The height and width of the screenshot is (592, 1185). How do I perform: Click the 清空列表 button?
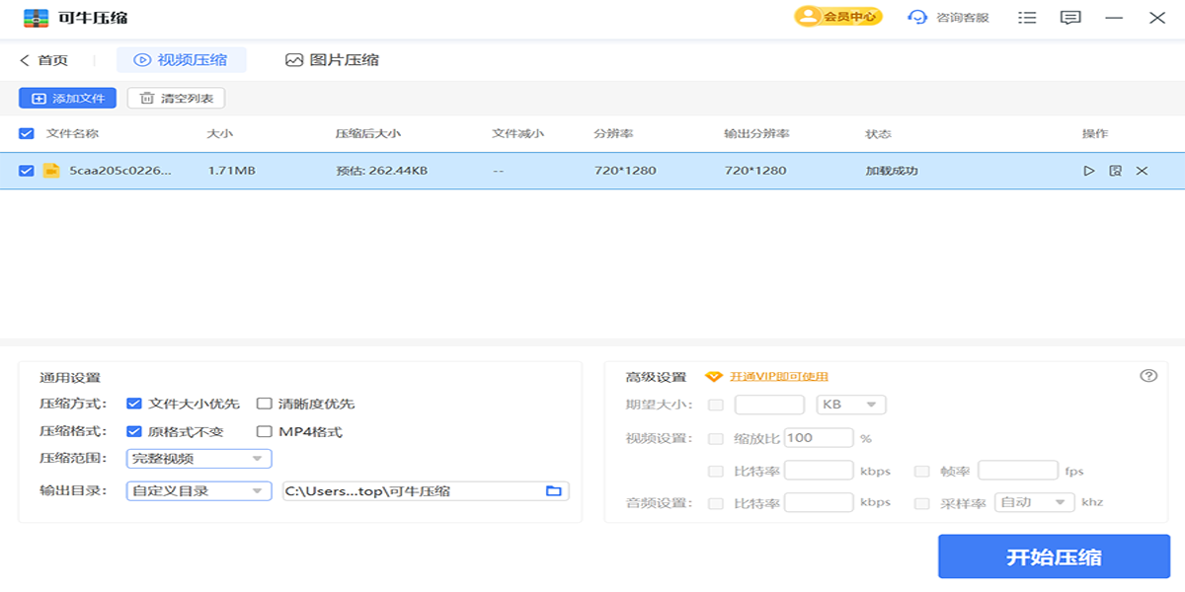click(x=176, y=98)
